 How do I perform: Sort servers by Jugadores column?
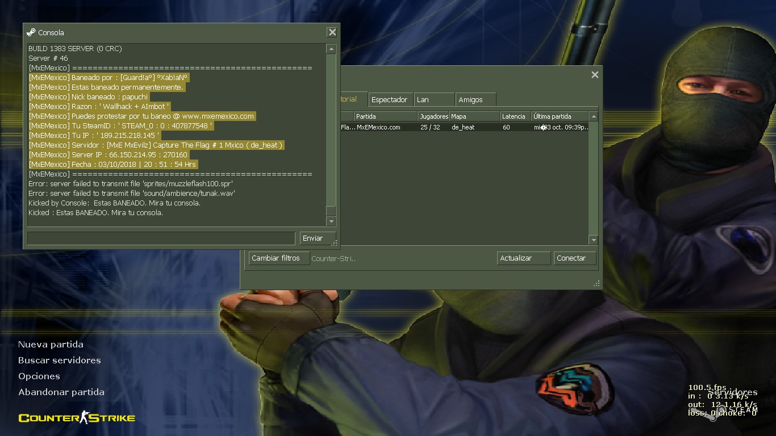point(433,116)
